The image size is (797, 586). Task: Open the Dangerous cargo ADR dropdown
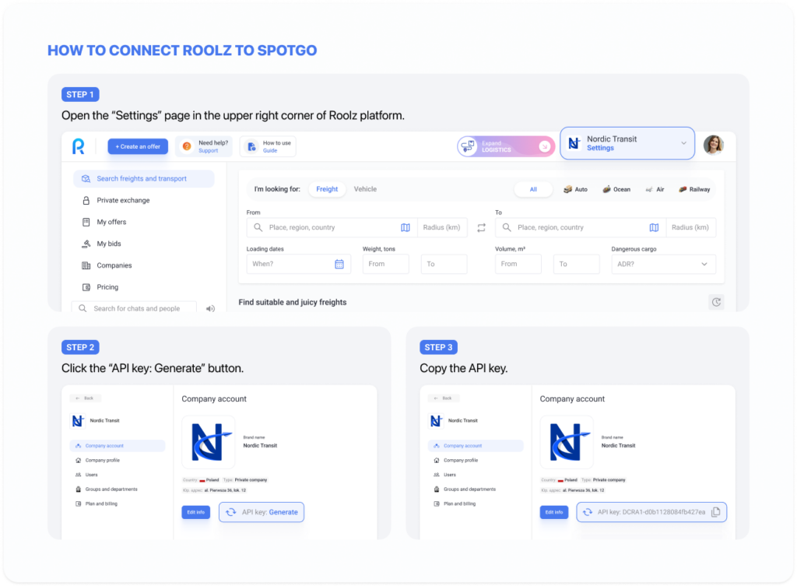663,264
